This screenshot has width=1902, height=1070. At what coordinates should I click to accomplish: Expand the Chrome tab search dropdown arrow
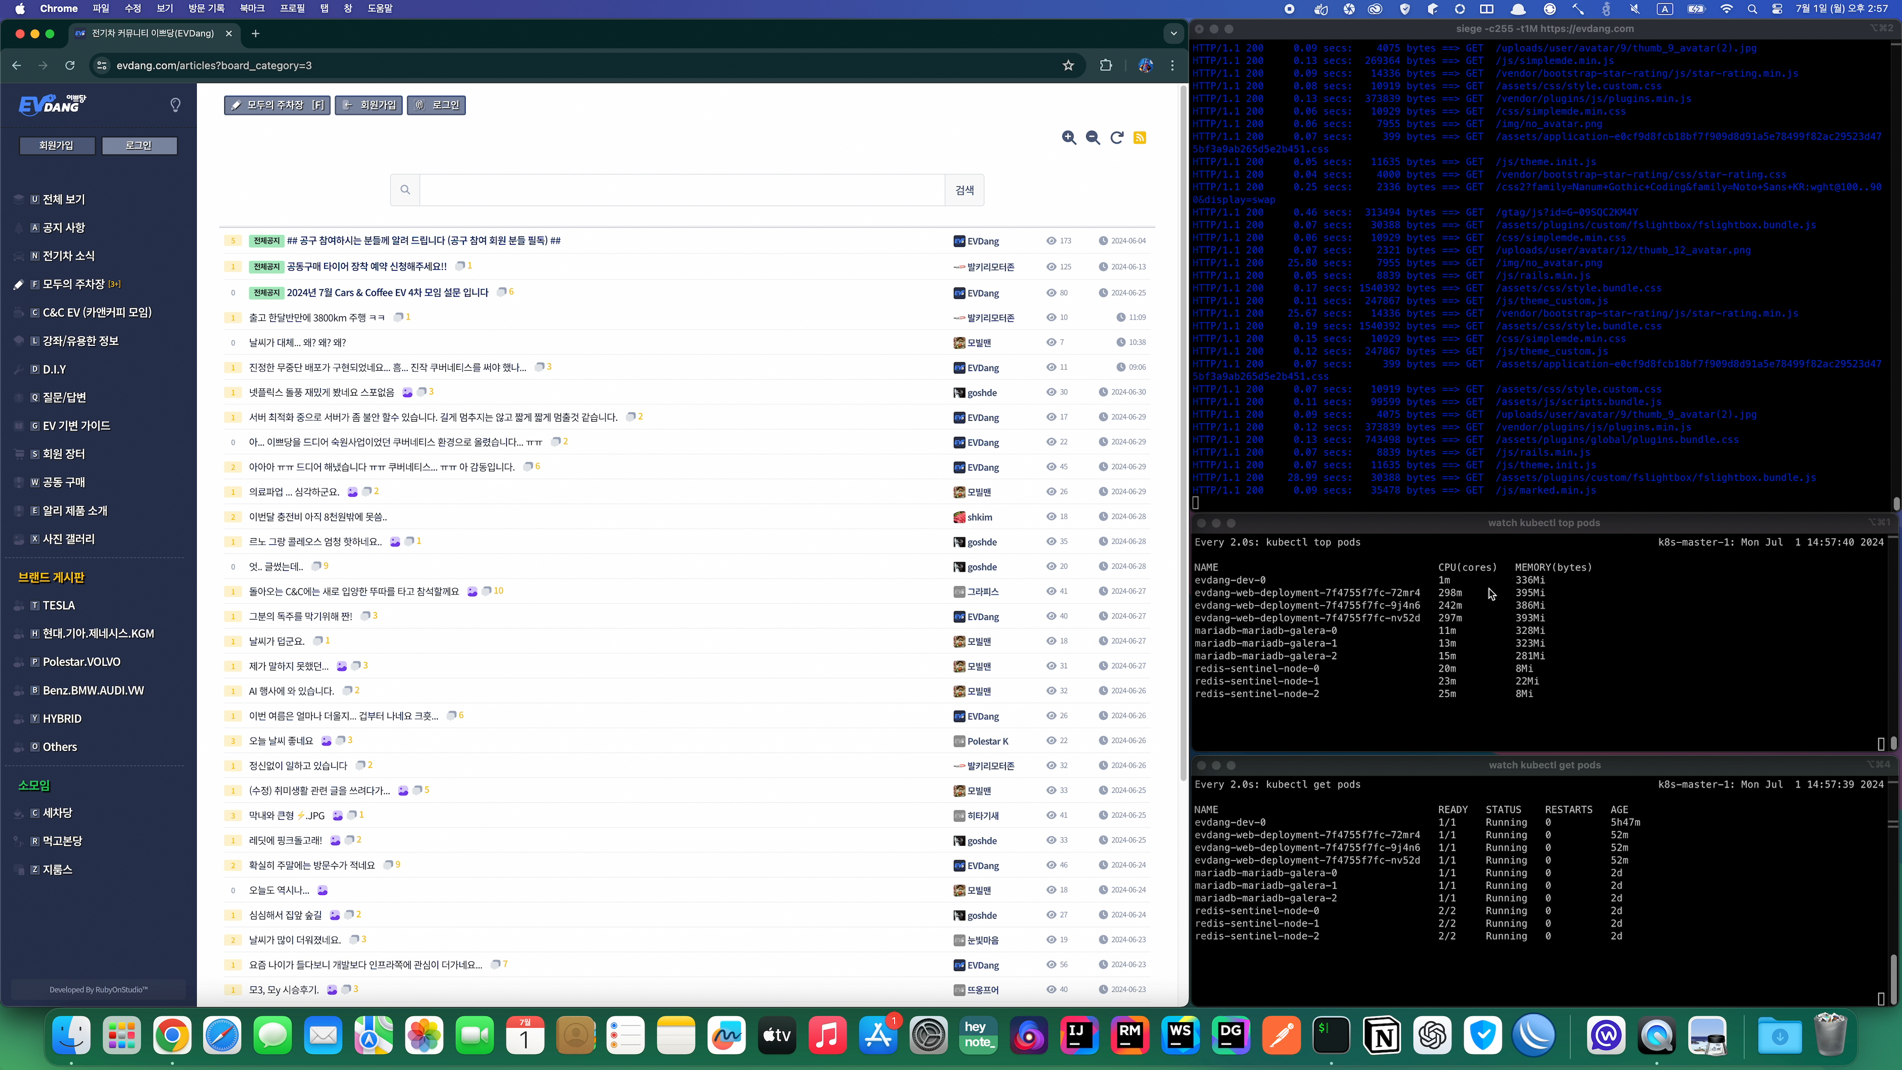pos(1173,33)
